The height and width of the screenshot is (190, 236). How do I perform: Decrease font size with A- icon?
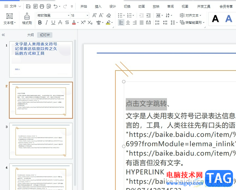tap(101, 15)
